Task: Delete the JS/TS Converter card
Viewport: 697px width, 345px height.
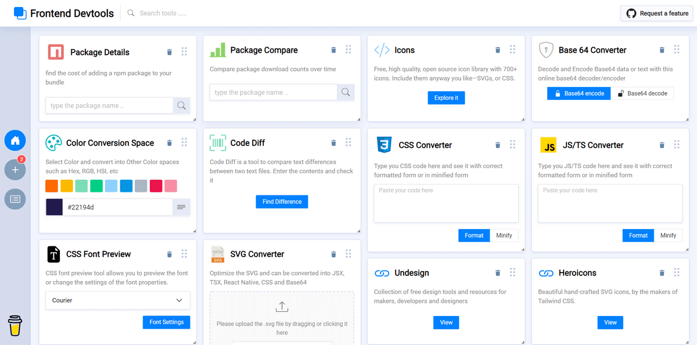Action: click(662, 146)
